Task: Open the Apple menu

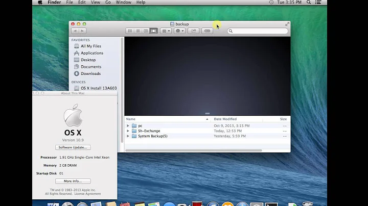Action: coord(40,3)
